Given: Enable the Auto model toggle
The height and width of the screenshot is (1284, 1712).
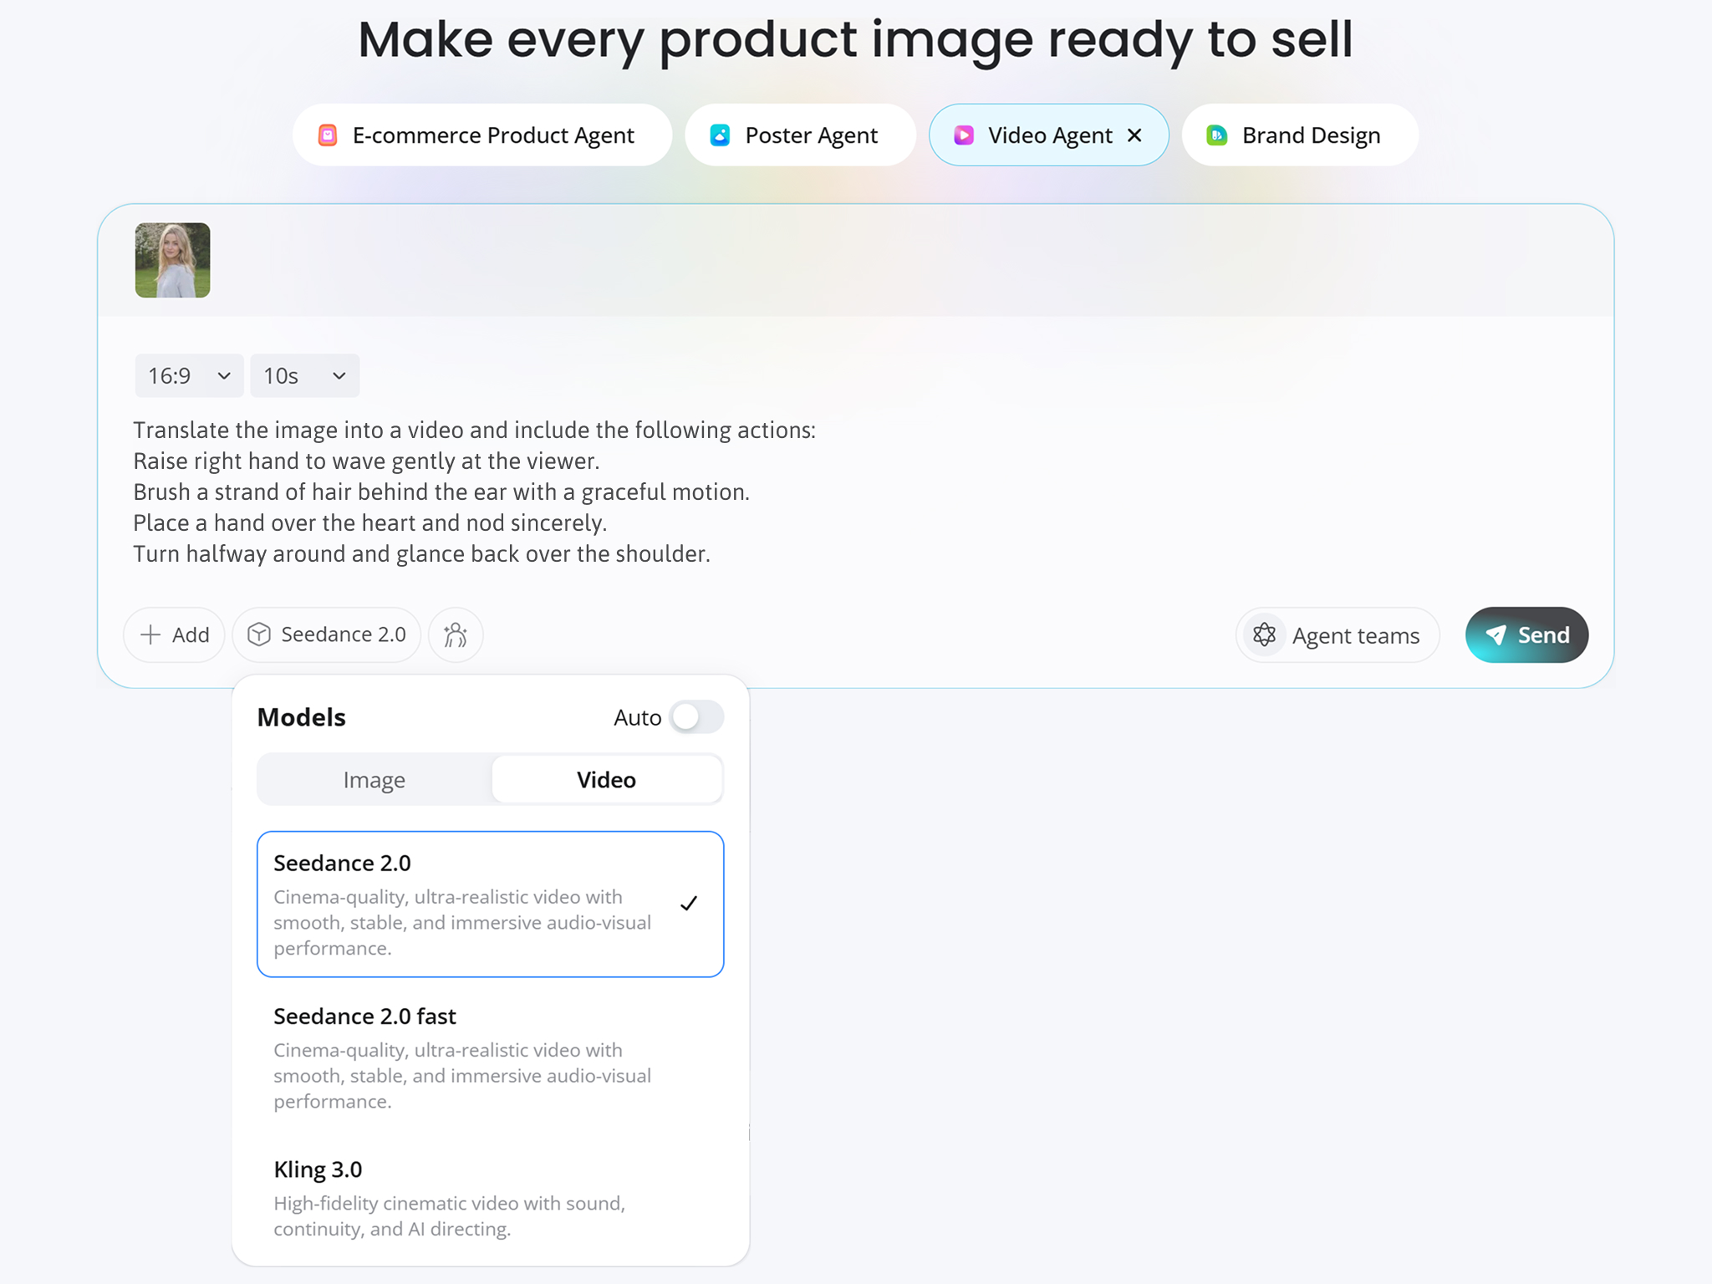Looking at the screenshot, I should click(x=696, y=717).
